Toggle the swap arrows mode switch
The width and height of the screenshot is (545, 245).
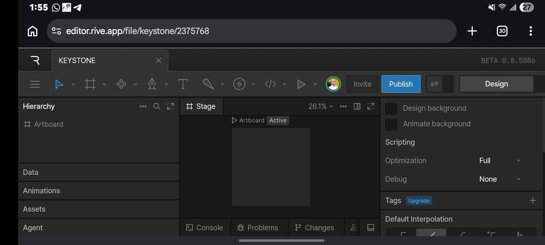click(x=435, y=84)
